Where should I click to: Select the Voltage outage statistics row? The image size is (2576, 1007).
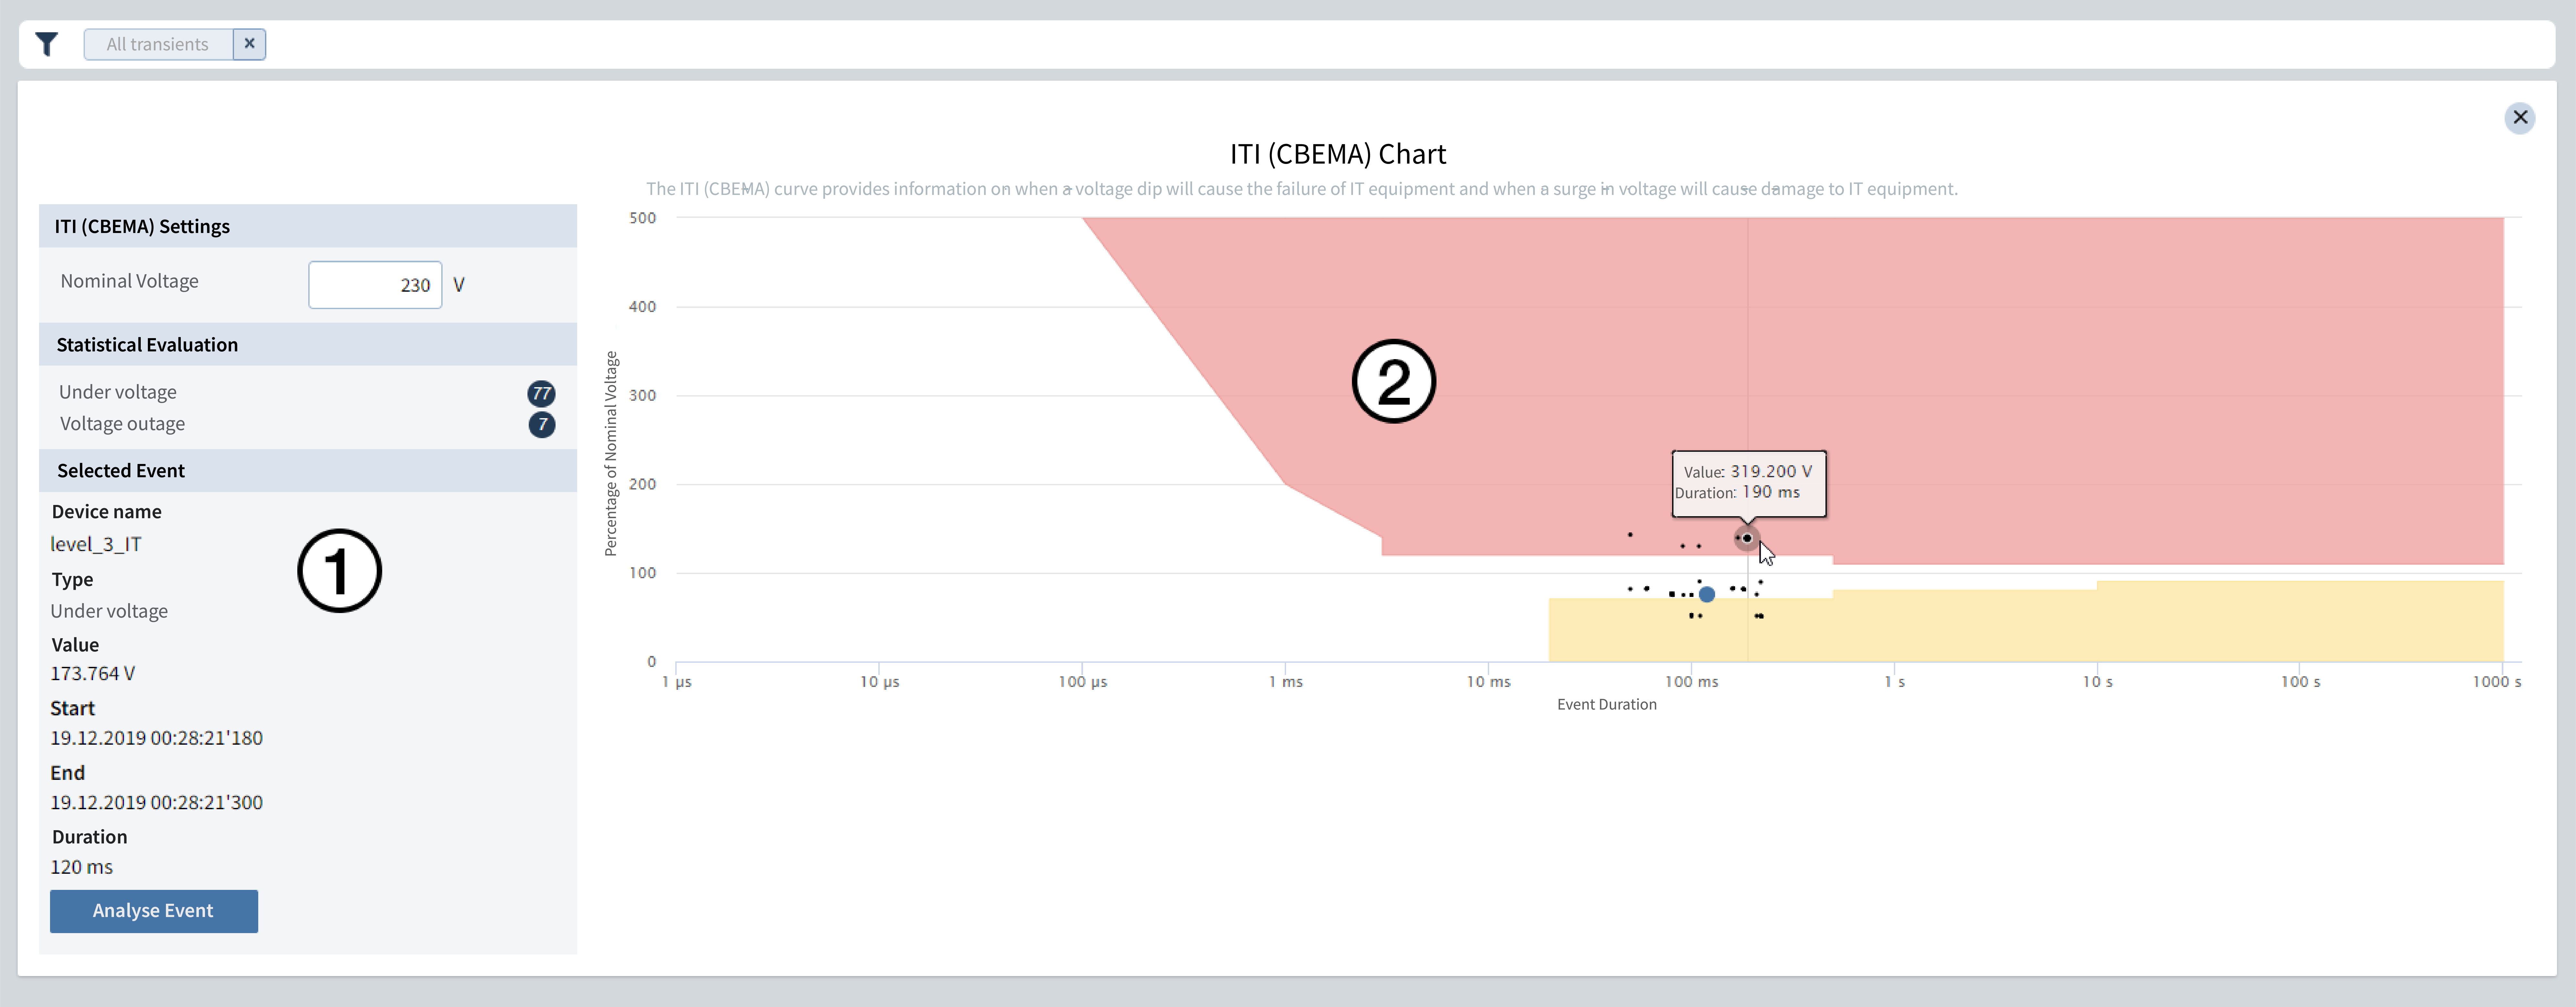[122, 424]
